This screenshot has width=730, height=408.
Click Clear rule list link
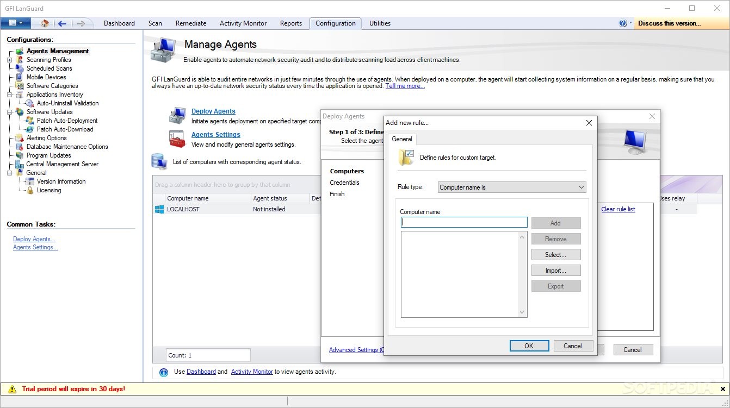coord(618,209)
